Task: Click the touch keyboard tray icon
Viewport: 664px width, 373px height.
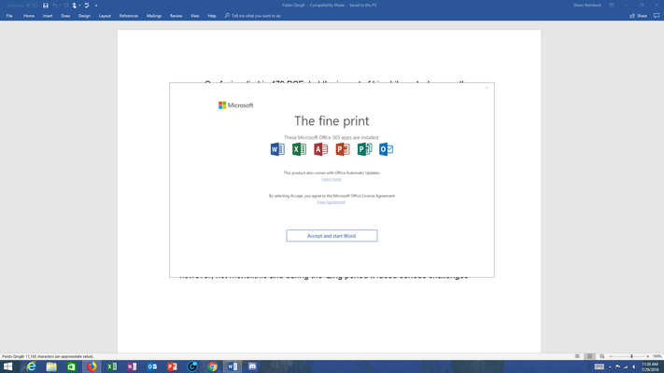Action: (x=599, y=367)
